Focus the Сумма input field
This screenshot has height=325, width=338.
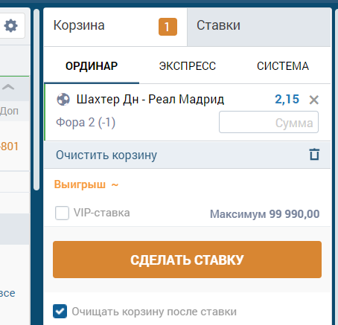(x=269, y=122)
